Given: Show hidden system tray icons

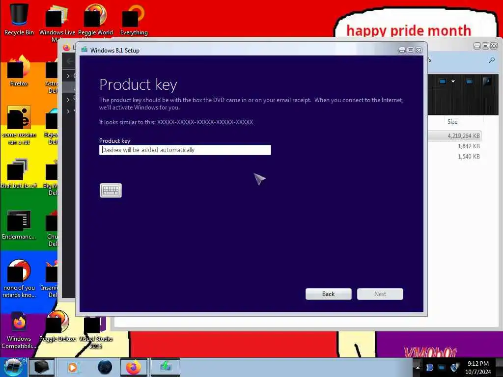Looking at the screenshot, I should [x=418, y=367].
